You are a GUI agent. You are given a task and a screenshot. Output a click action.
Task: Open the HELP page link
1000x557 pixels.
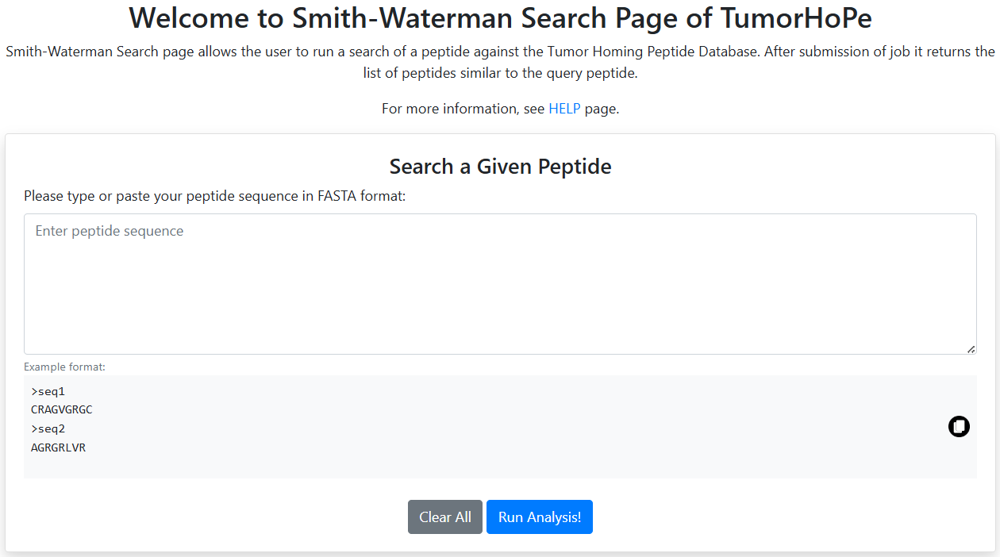[x=564, y=109]
